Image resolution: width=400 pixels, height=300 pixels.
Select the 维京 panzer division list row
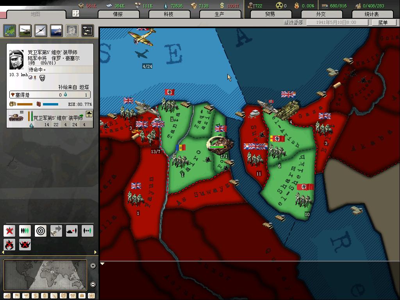(x=50, y=119)
